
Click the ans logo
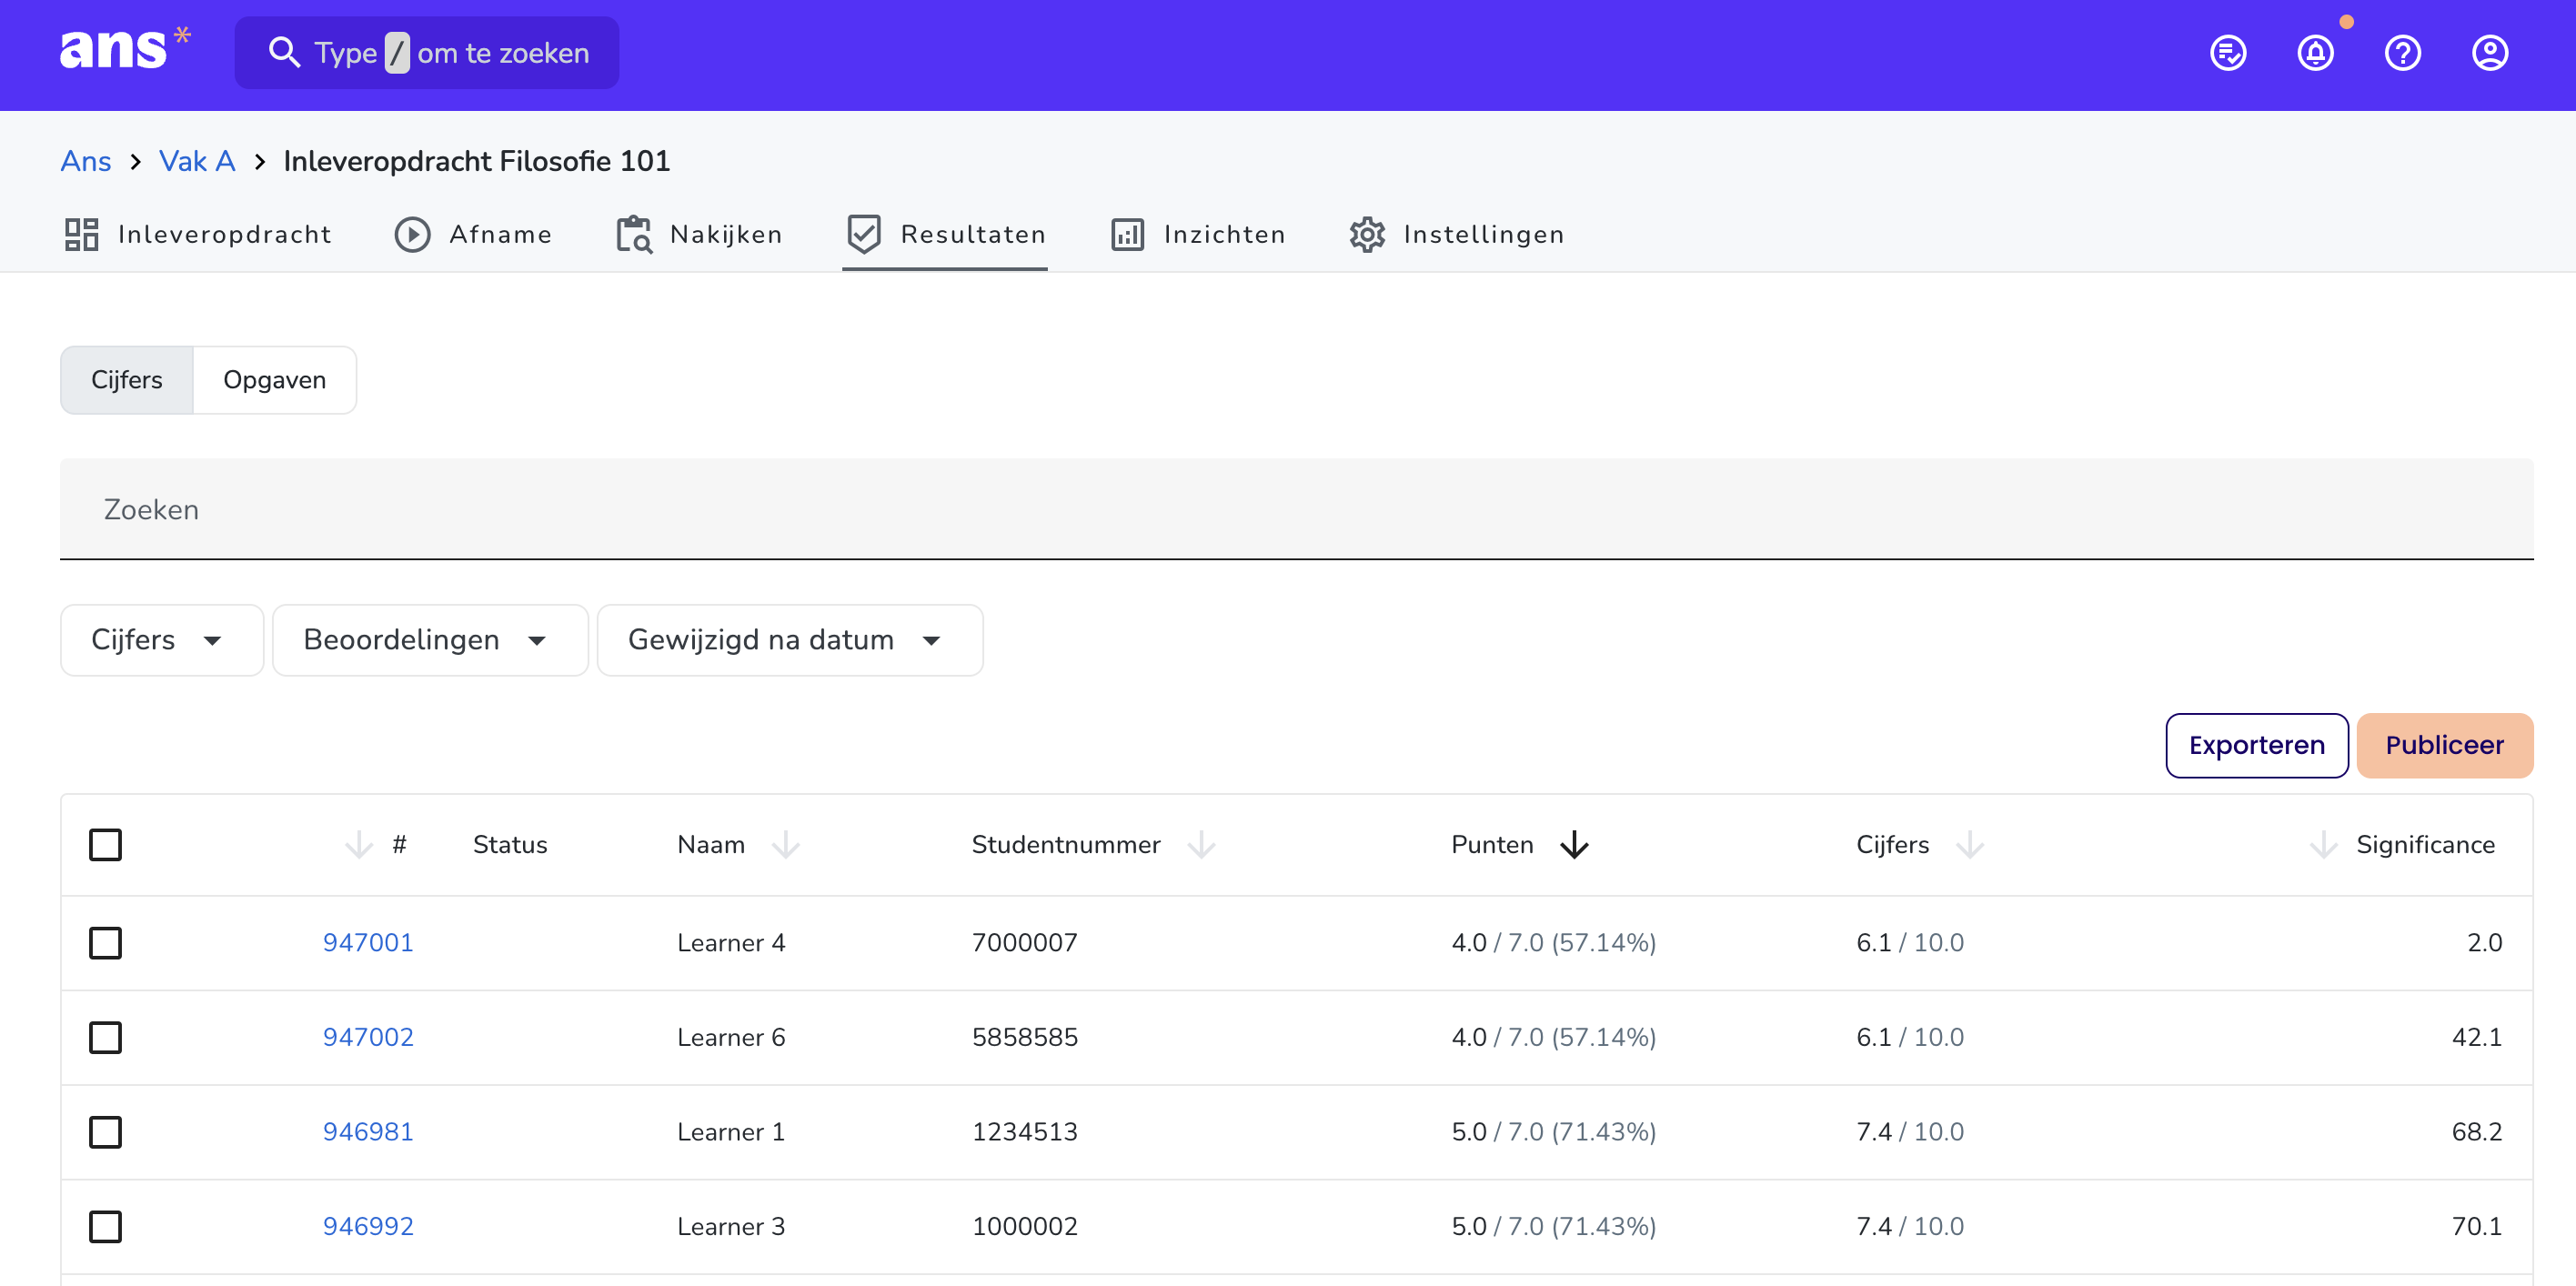point(124,50)
